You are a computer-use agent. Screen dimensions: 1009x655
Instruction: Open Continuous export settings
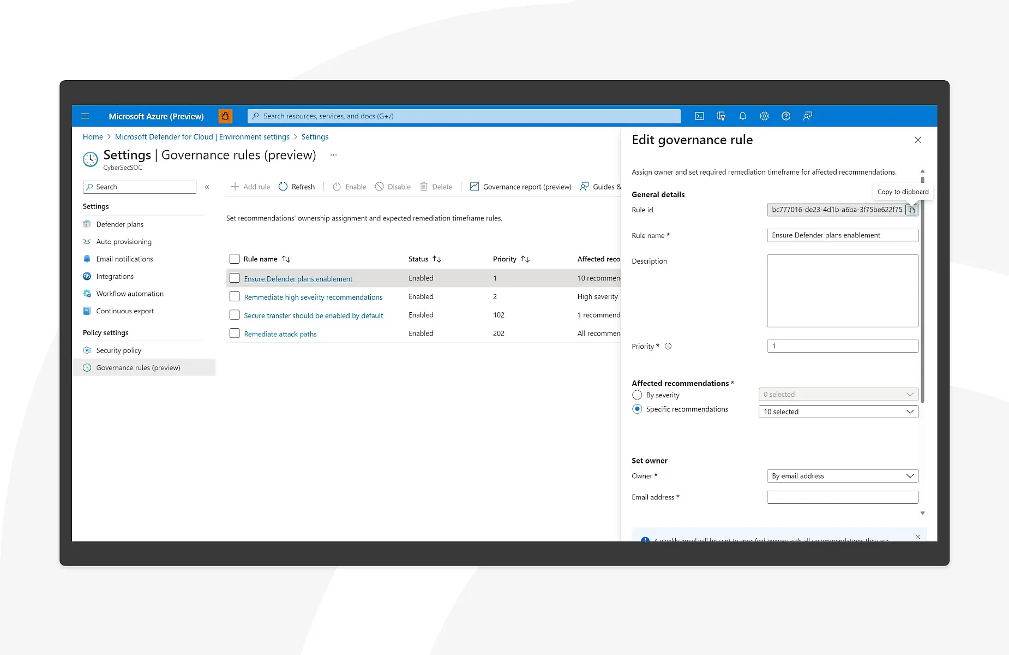point(125,311)
